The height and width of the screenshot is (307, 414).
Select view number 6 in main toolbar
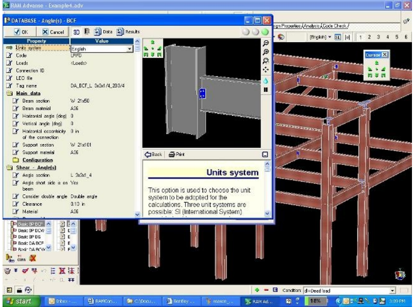[x=406, y=37]
